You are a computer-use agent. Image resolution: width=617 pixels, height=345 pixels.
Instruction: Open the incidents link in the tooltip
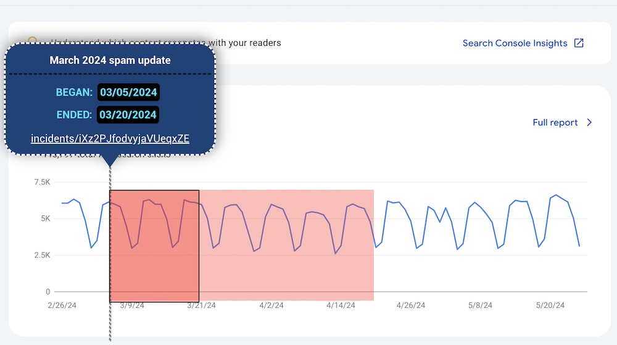[x=110, y=138]
